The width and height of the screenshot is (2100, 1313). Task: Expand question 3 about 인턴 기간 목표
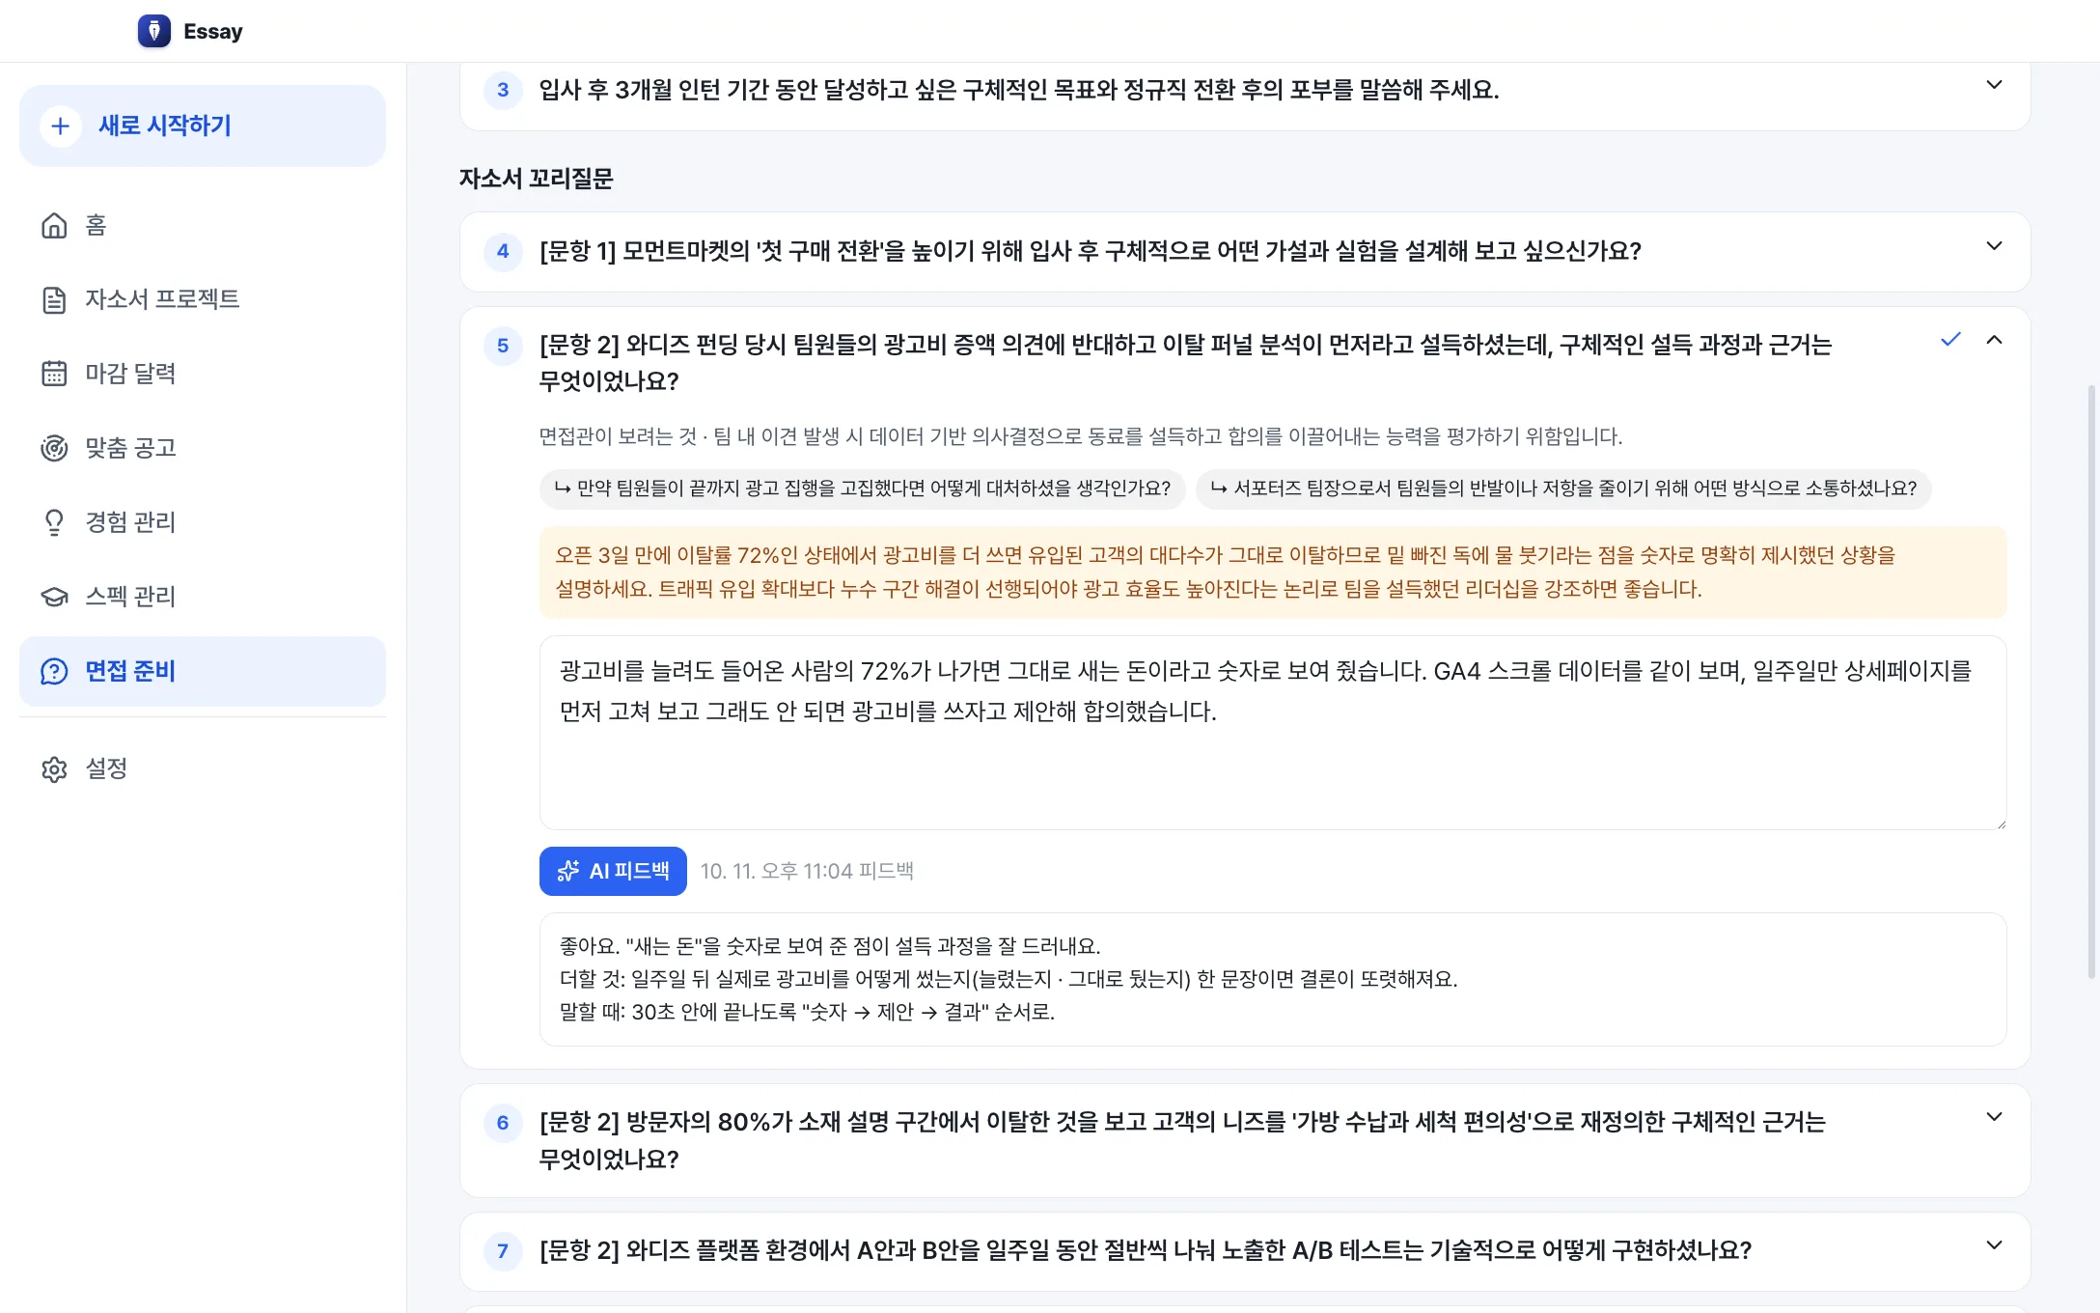[1995, 85]
